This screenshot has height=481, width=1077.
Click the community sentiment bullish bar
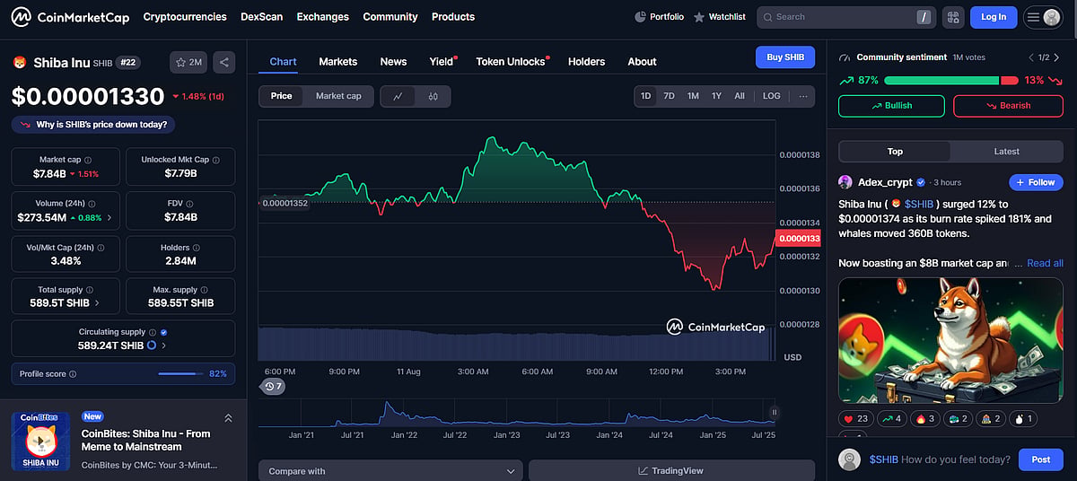941,80
